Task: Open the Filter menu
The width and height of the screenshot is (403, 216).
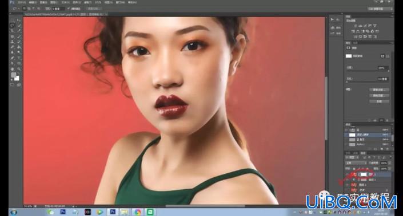Action: click(87, 2)
